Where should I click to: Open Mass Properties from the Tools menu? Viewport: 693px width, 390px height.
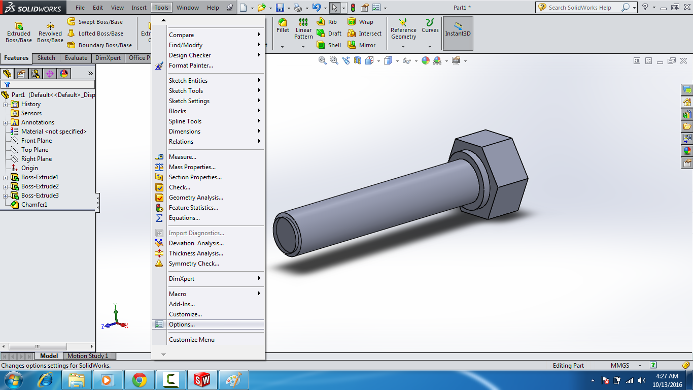click(192, 167)
